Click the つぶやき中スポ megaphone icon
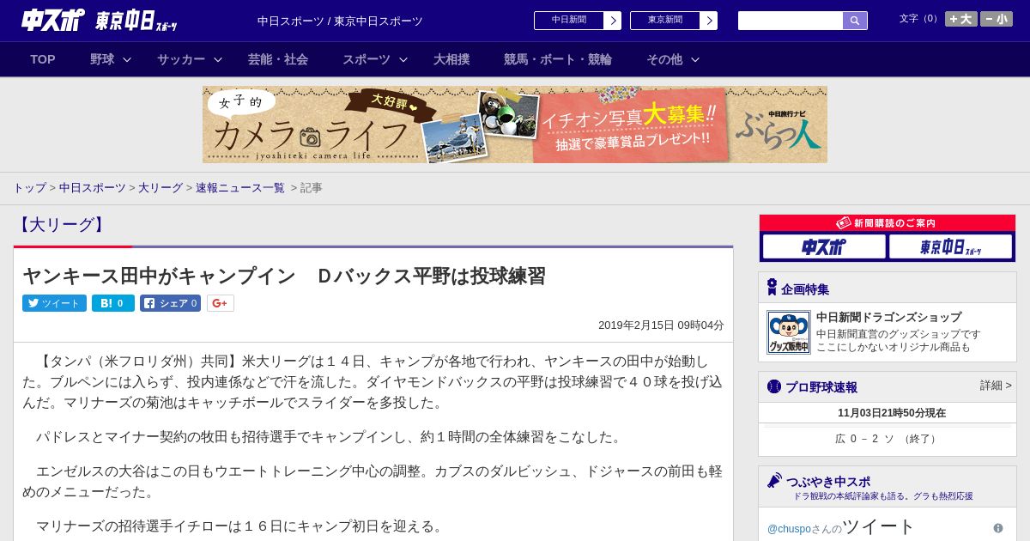The width and height of the screenshot is (1030, 541). click(774, 480)
